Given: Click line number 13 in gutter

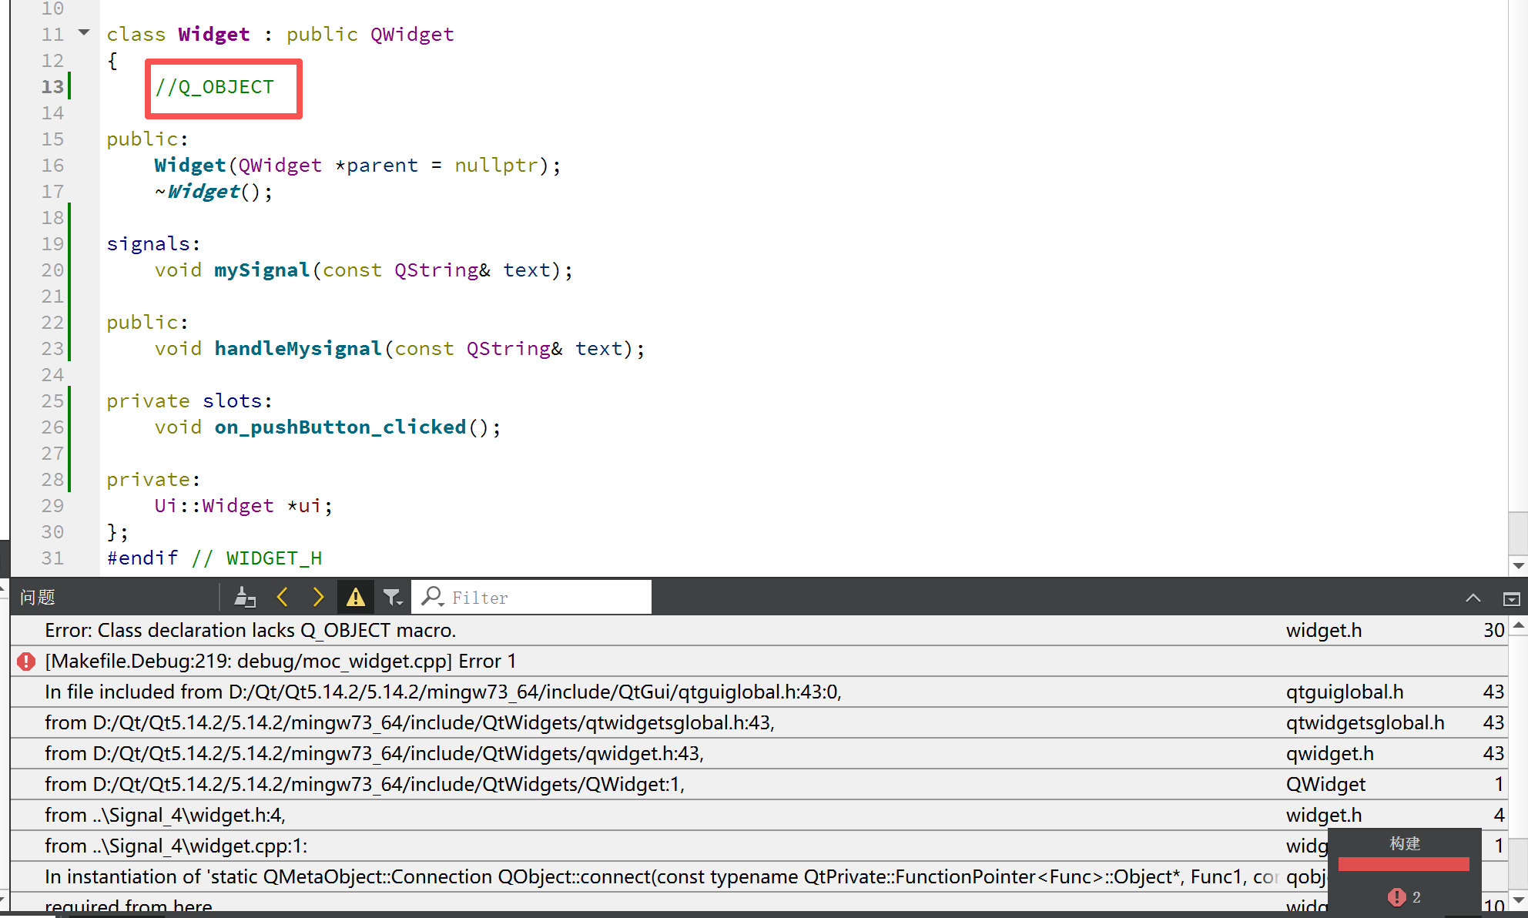Looking at the screenshot, I should (x=52, y=86).
